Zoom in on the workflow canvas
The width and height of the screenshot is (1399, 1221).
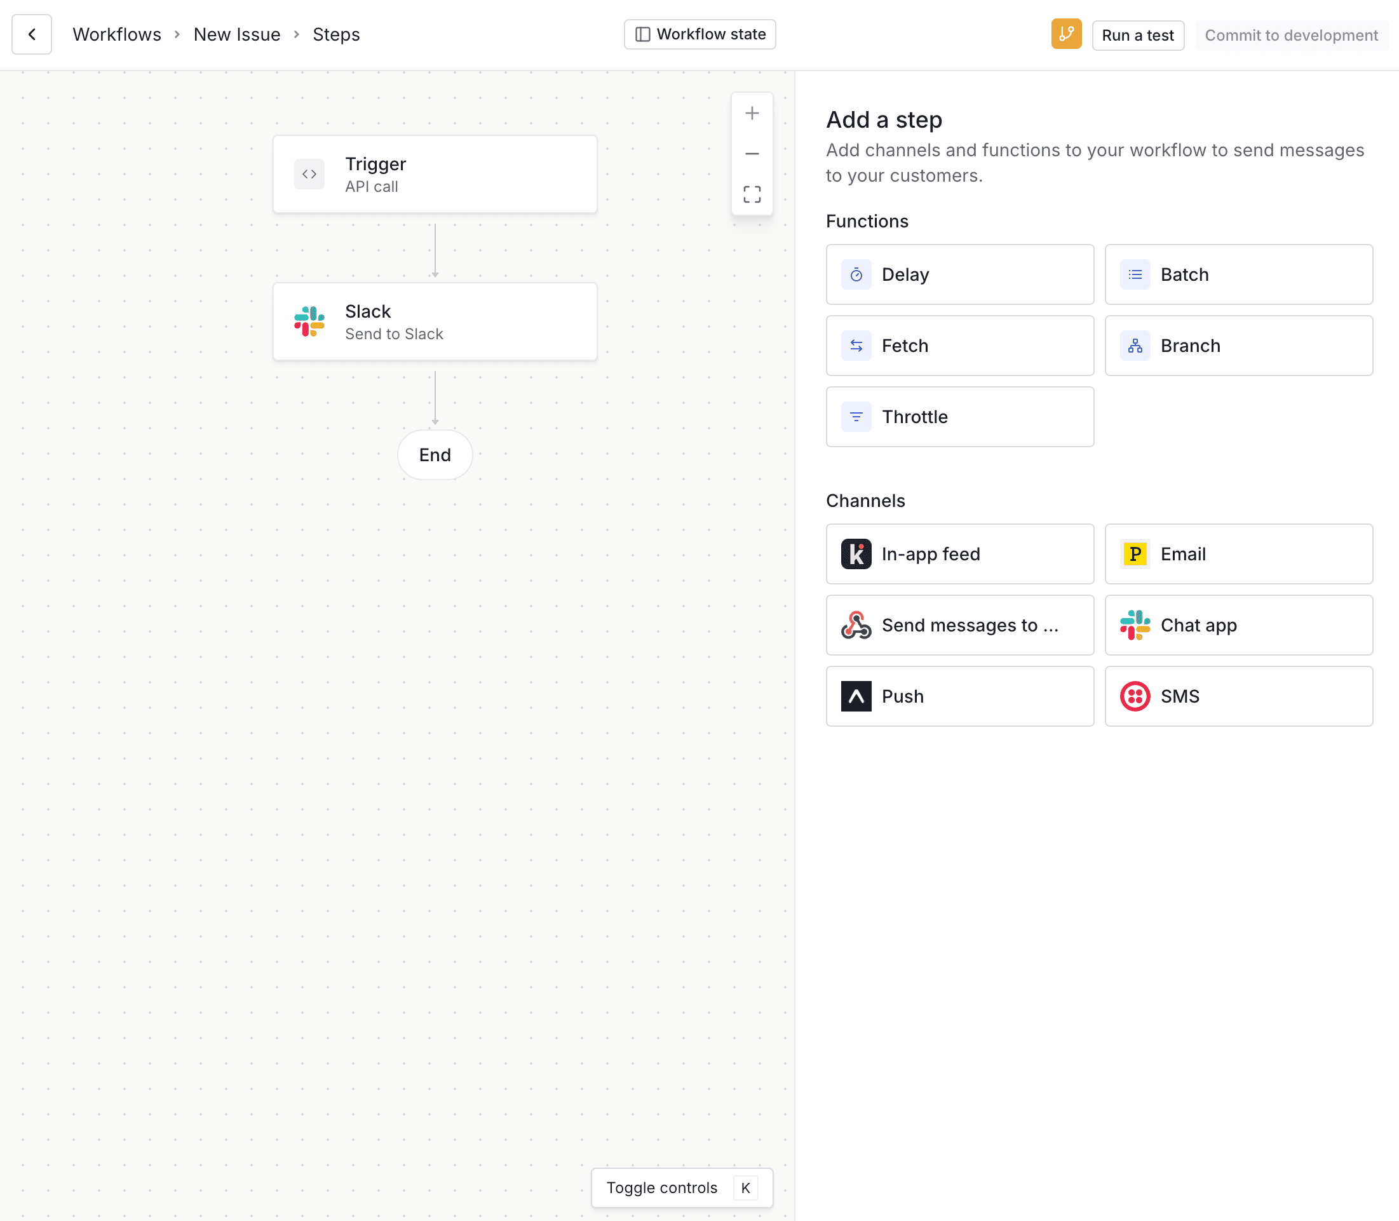click(x=752, y=112)
